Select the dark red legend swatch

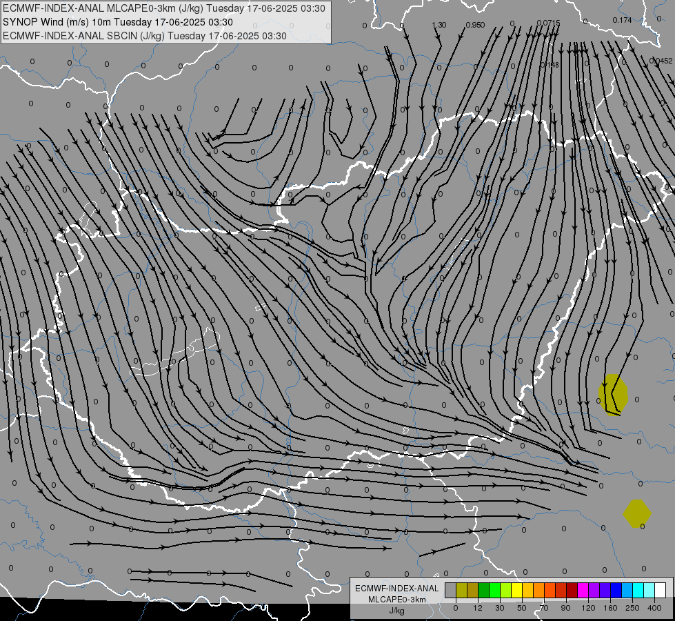coord(572,590)
